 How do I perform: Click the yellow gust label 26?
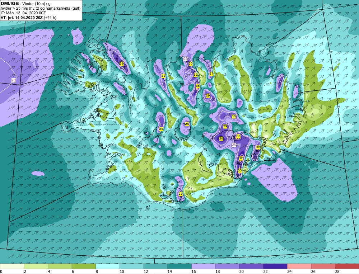click(187, 124)
